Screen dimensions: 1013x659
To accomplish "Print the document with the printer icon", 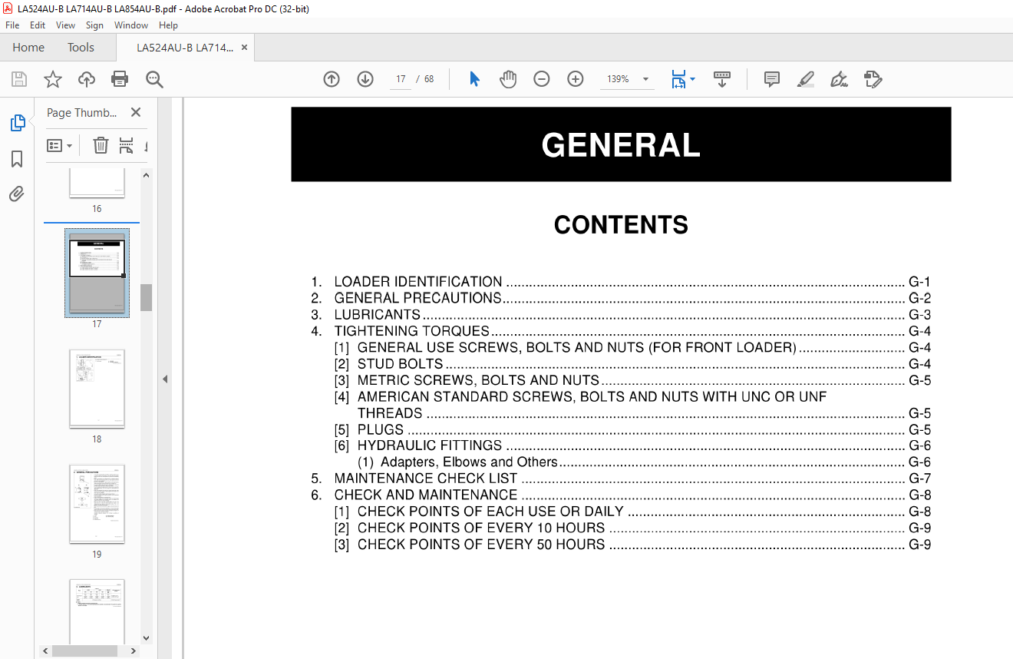I will point(120,79).
